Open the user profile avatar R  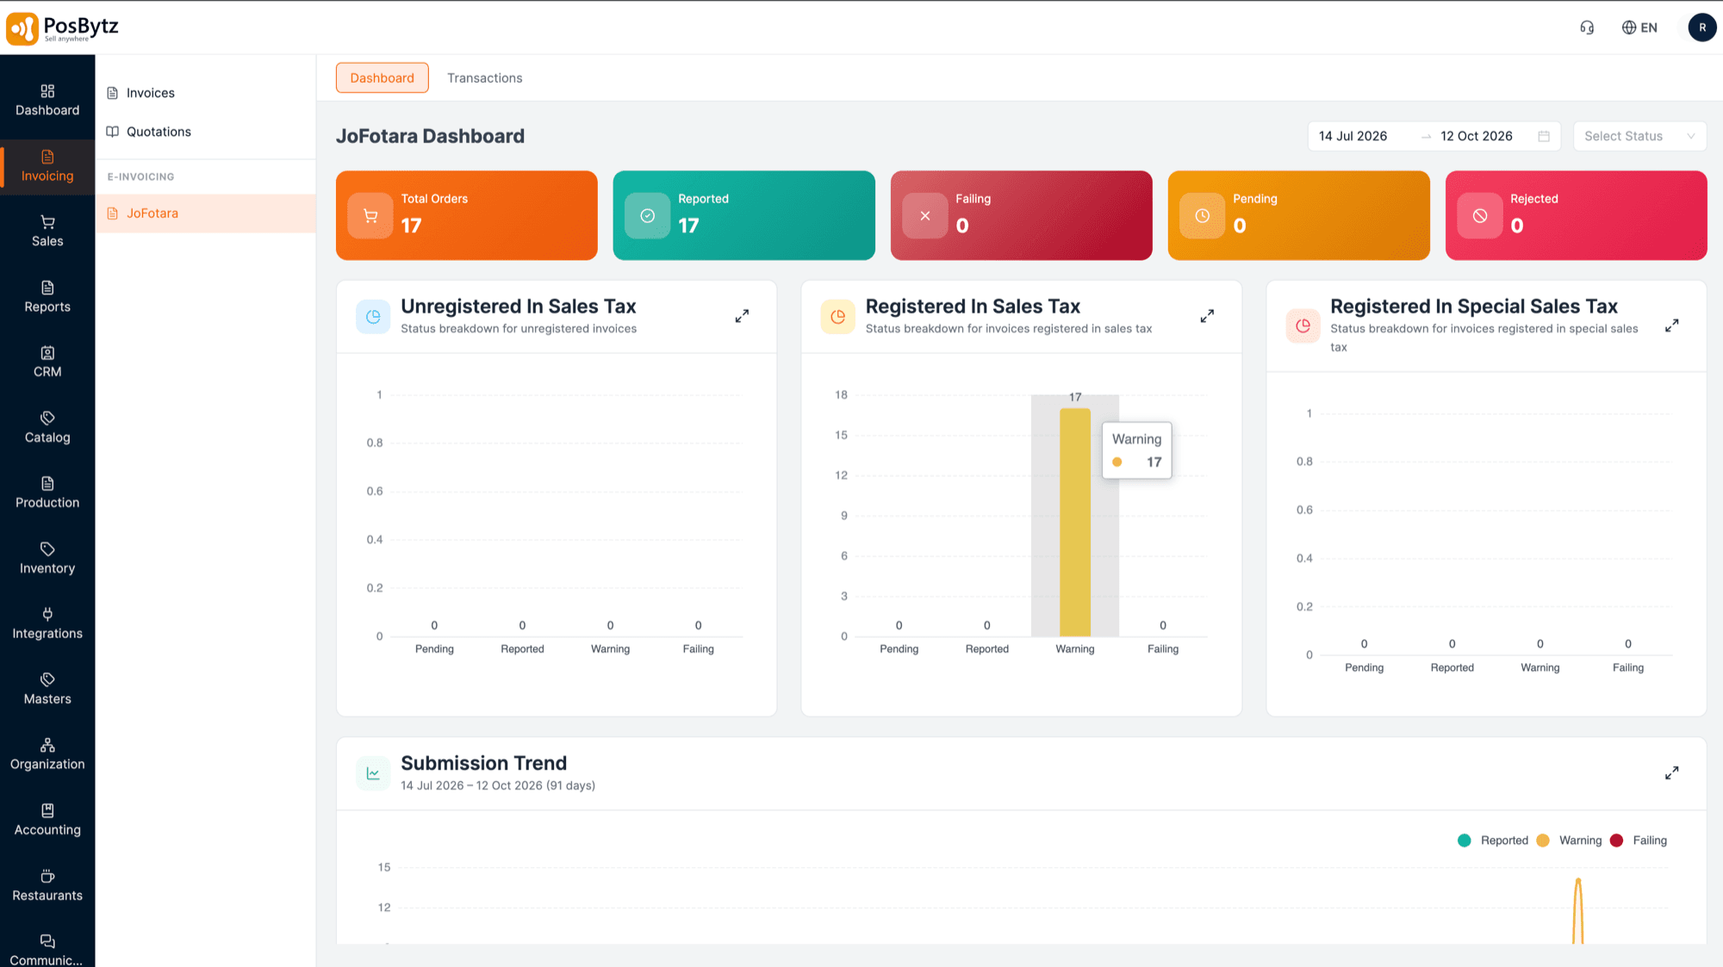[1701, 28]
